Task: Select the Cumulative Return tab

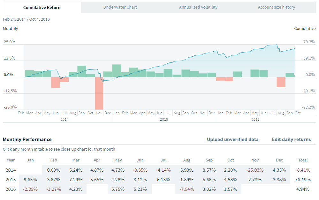Action: (x=42, y=7)
